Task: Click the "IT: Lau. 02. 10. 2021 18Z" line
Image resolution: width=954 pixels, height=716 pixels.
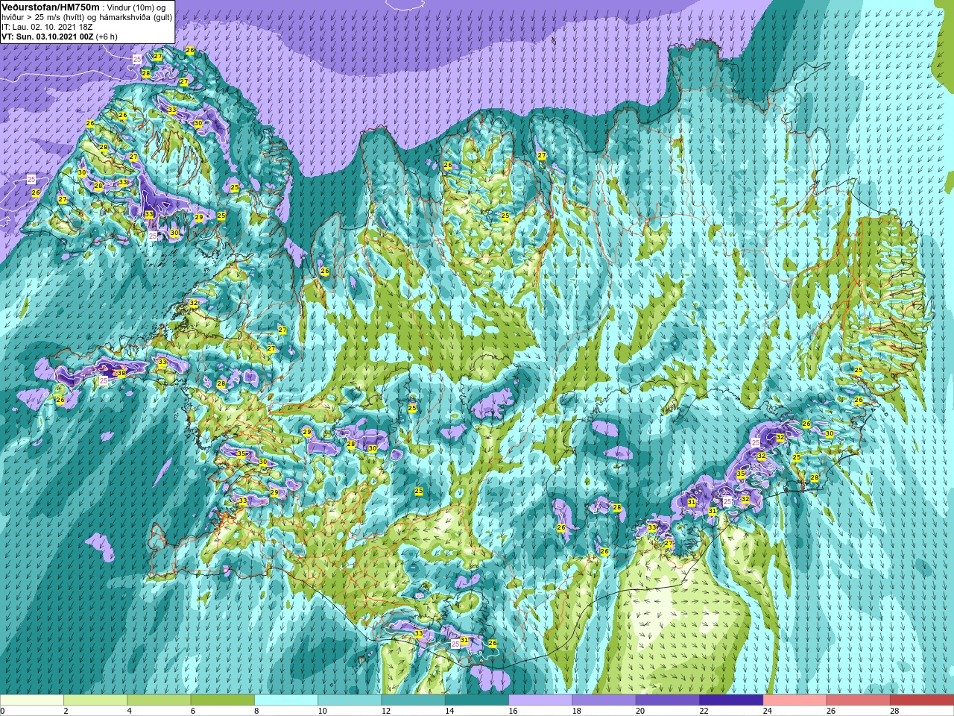Action: click(47, 26)
